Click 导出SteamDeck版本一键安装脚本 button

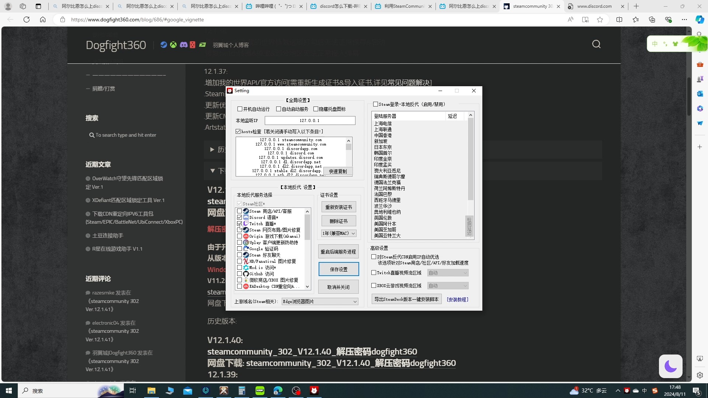coord(406,299)
